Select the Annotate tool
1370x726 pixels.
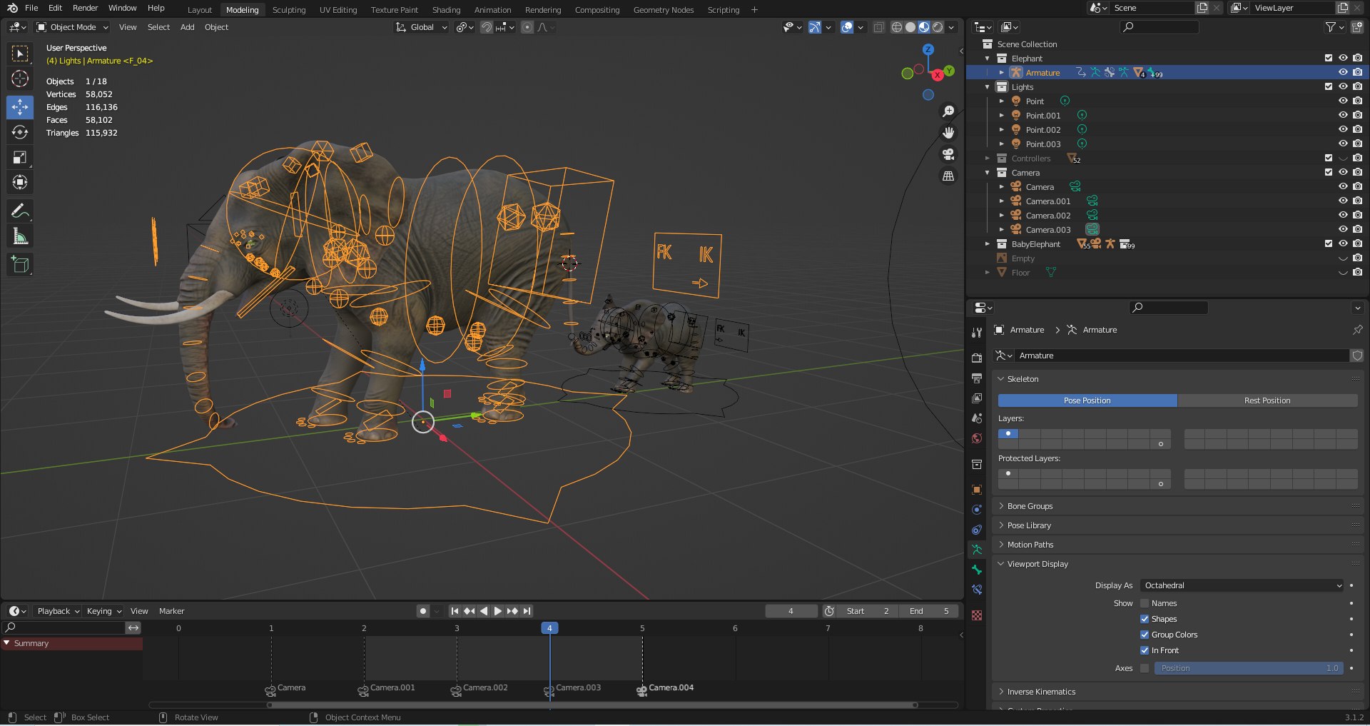[x=20, y=211]
